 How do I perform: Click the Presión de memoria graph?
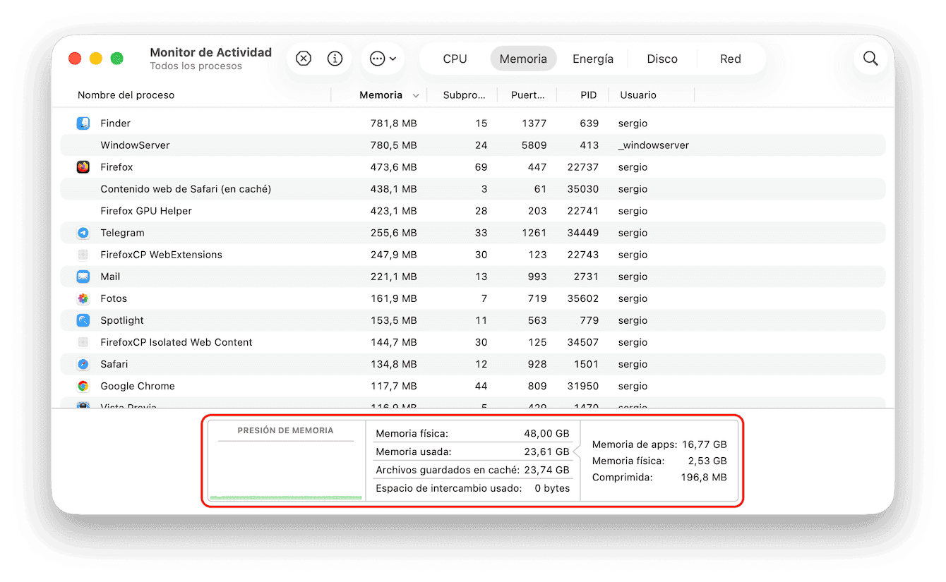pyautogui.click(x=286, y=461)
